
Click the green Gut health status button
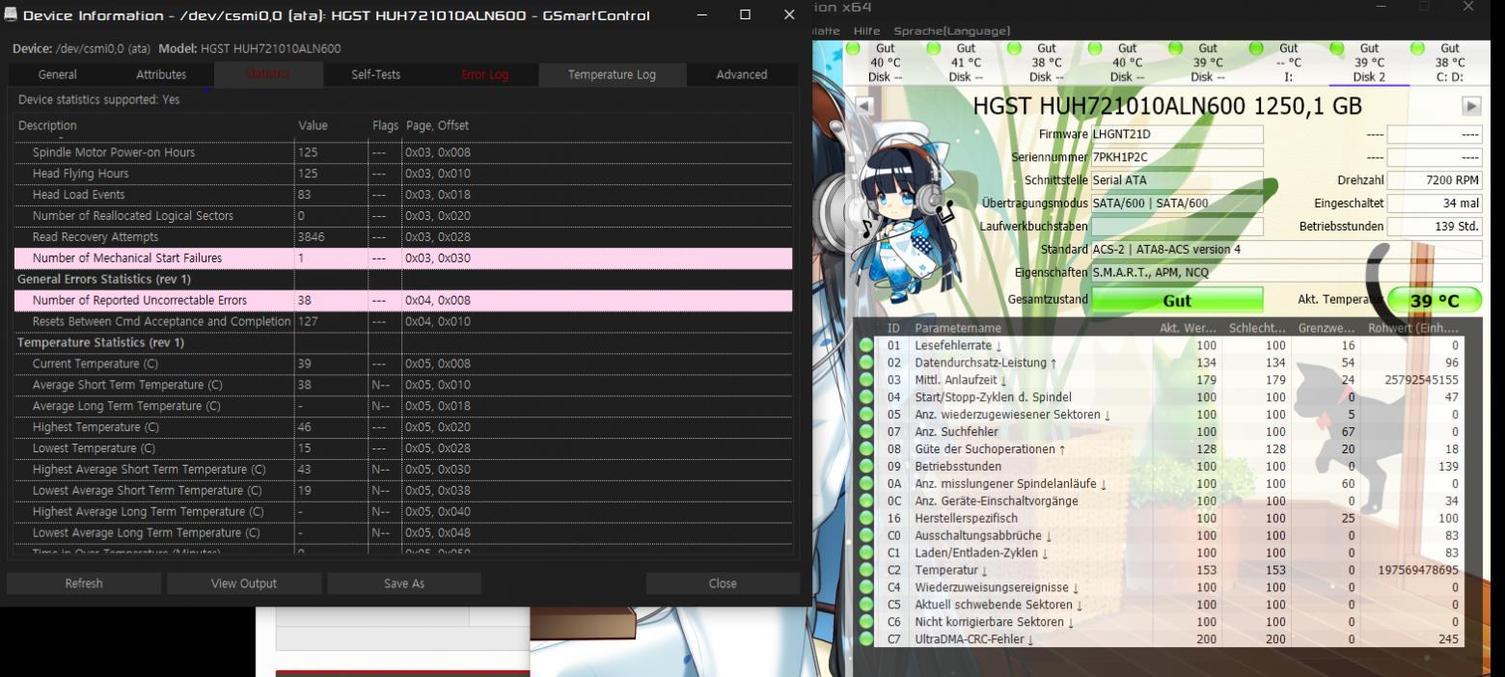[1177, 300]
